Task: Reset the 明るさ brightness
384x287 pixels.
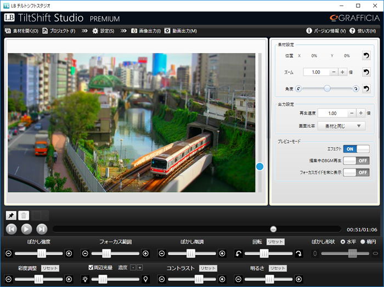Action: click(278, 268)
